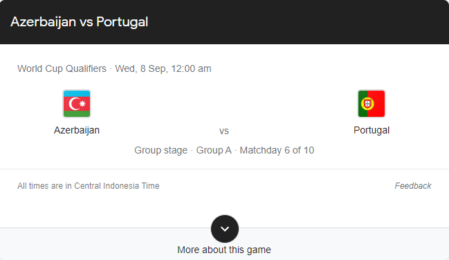Viewport: 449px width, 260px height.
Task: Click the Azerbaijan flag icon
Action: [x=77, y=104]
